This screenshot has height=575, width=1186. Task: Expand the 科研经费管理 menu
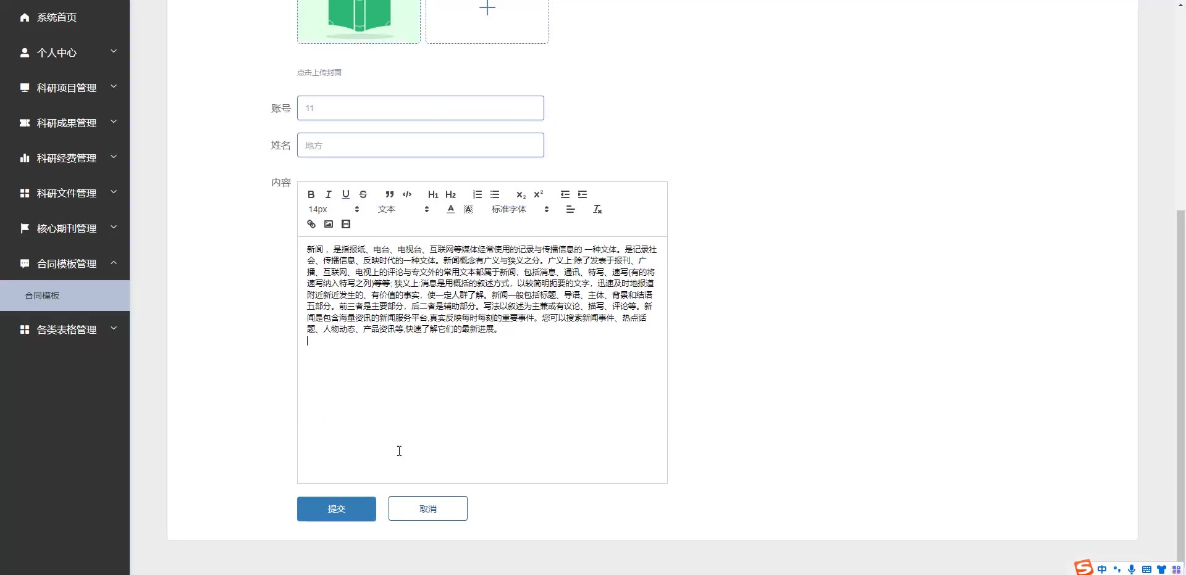(x=65, y=158)
